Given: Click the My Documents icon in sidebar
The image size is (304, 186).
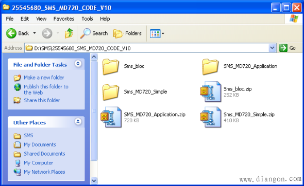Looking at the screenshot, I should click(x=17, y=144).
